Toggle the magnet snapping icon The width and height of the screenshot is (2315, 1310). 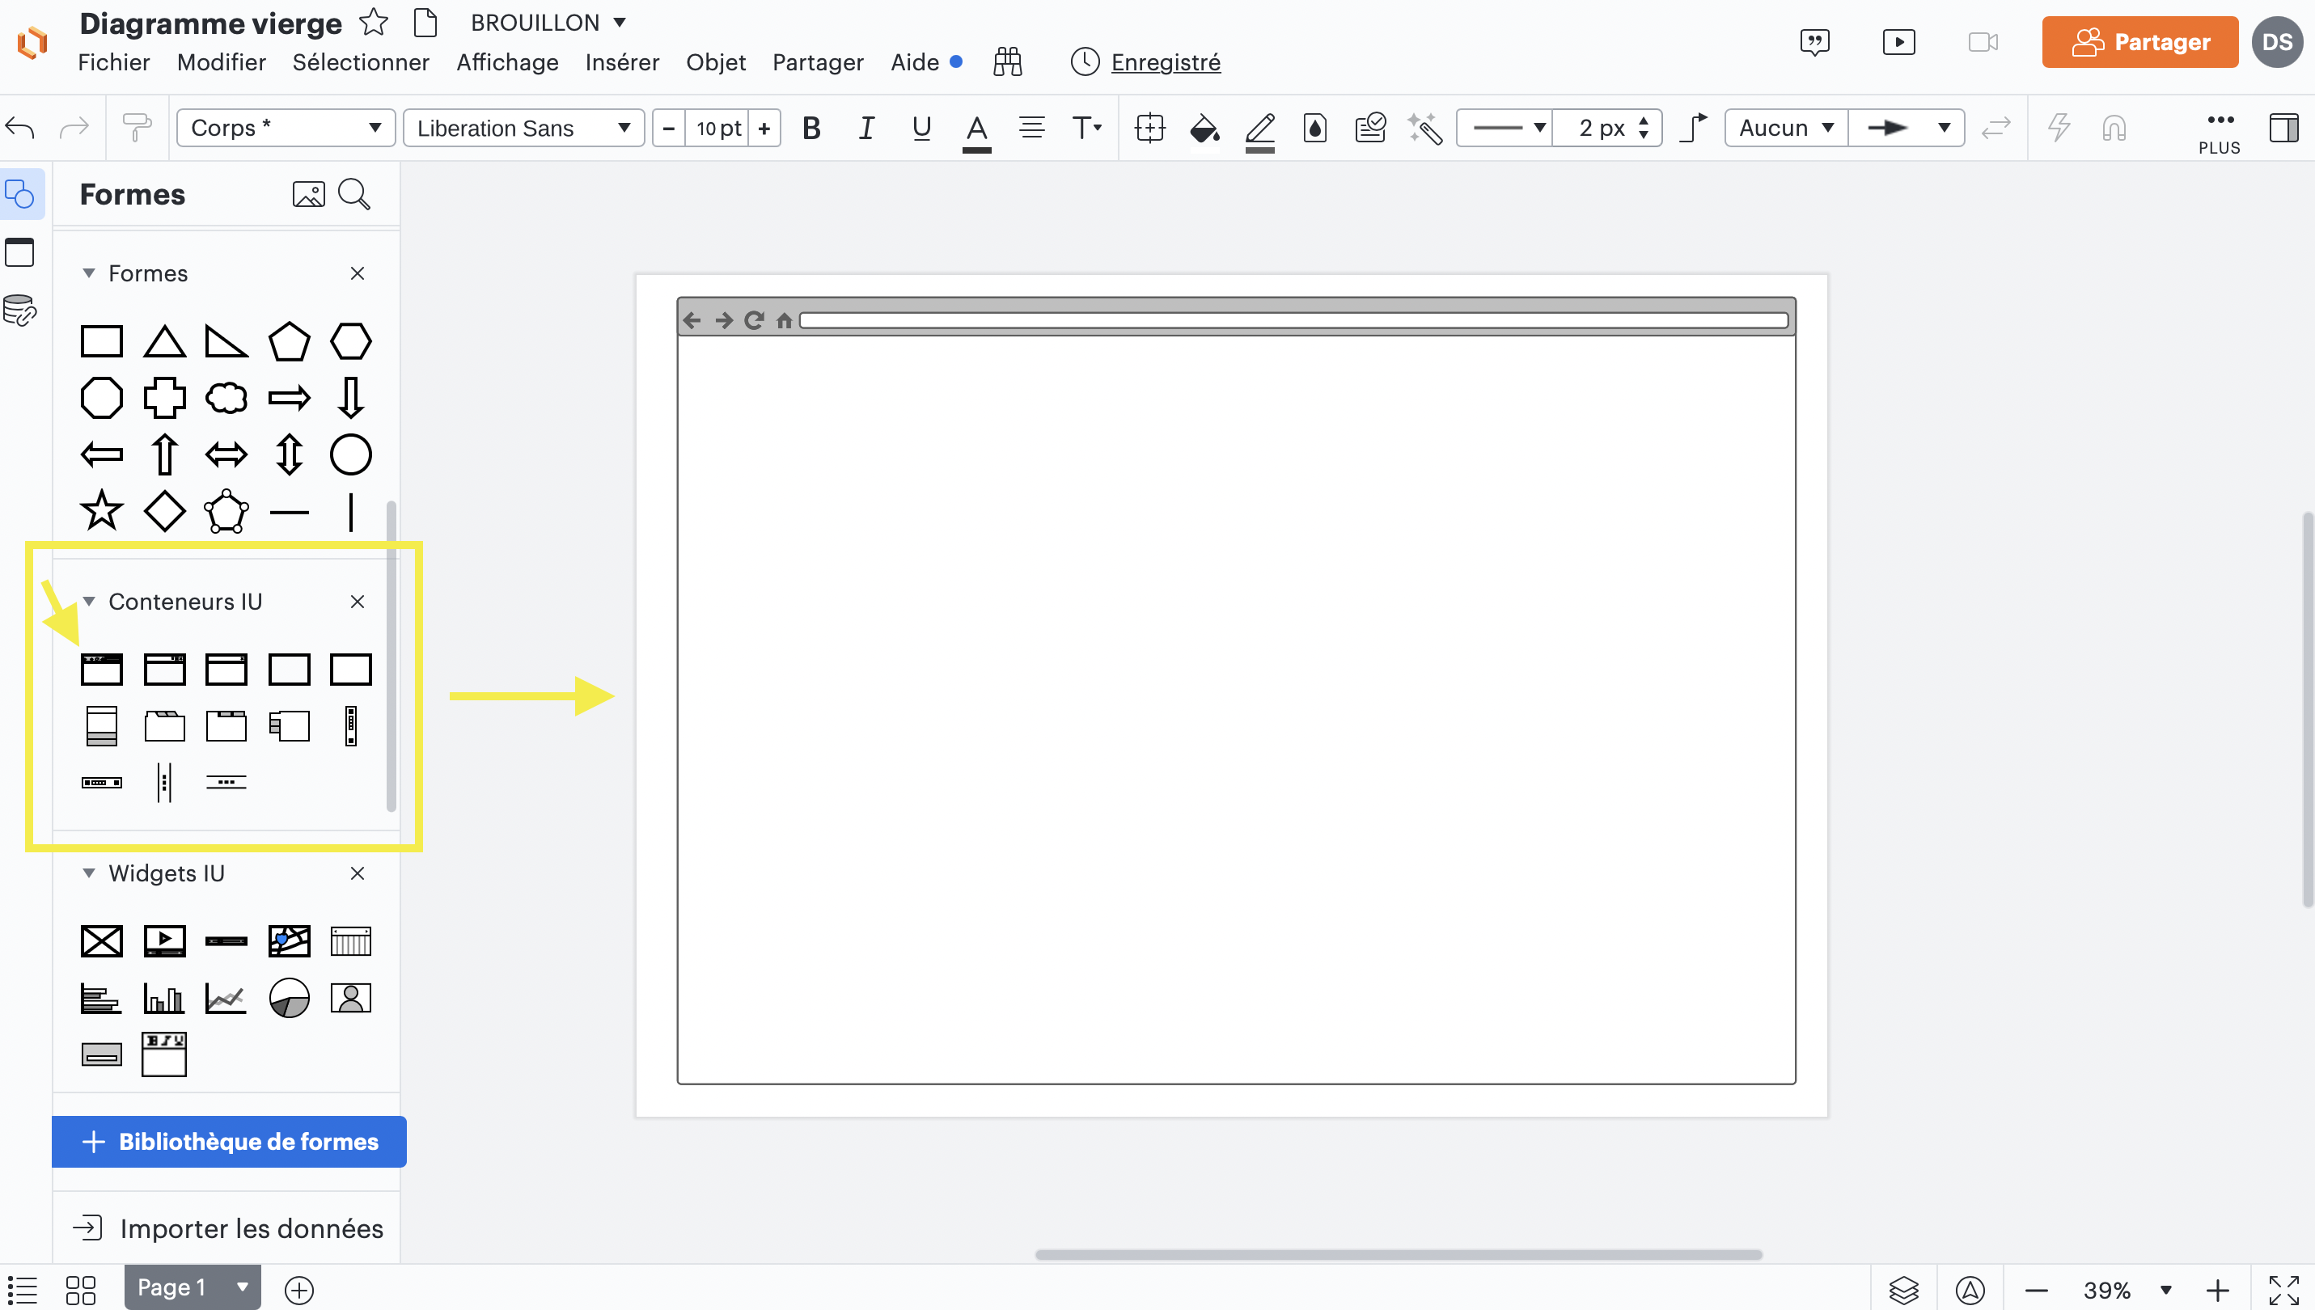(x=2114, y=128)
